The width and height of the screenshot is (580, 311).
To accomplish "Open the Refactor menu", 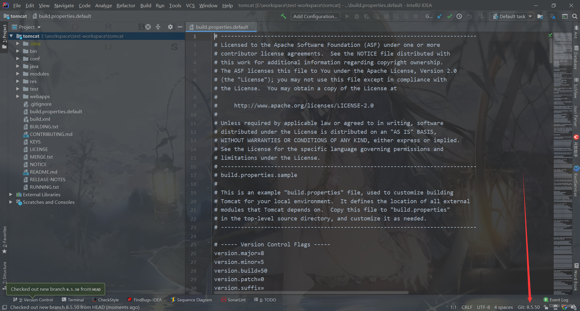I will [126, 5].
